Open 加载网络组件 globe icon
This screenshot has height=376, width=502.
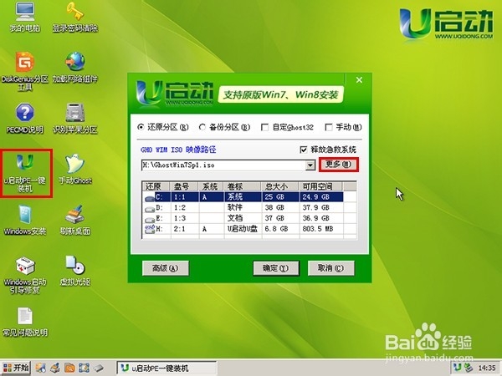point(75,67)
